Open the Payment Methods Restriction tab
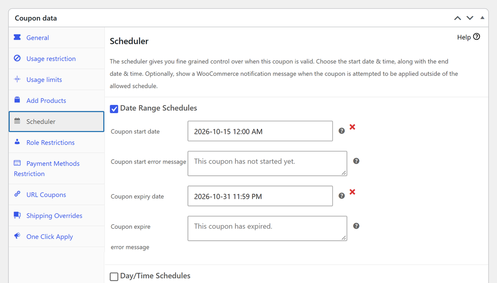Viewport: 497px width, 283px height. [x=56, y=168]
